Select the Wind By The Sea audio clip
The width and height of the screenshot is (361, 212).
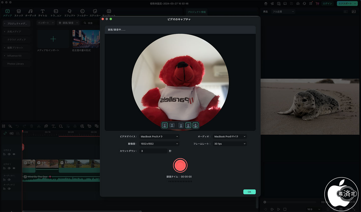coord(61,178)
